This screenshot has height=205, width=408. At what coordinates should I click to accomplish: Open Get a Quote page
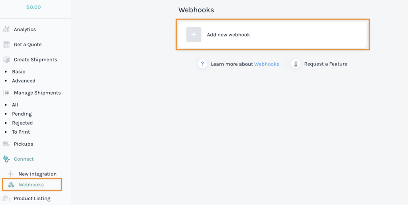coord(27,45)
